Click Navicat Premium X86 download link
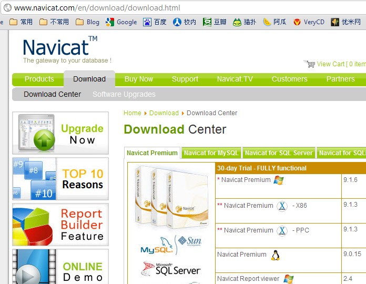The width and height of the screenshot is (366, 284). [249, 206]
